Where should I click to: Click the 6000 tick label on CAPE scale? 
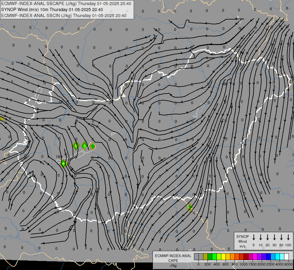point(289,264)
